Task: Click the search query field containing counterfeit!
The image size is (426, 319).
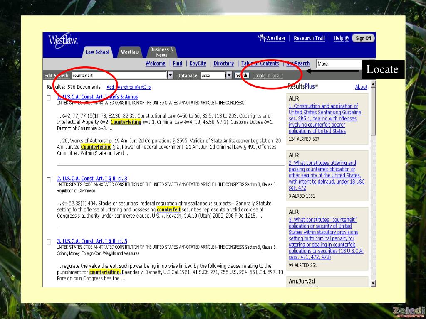Action: click(x=119, y=75)
